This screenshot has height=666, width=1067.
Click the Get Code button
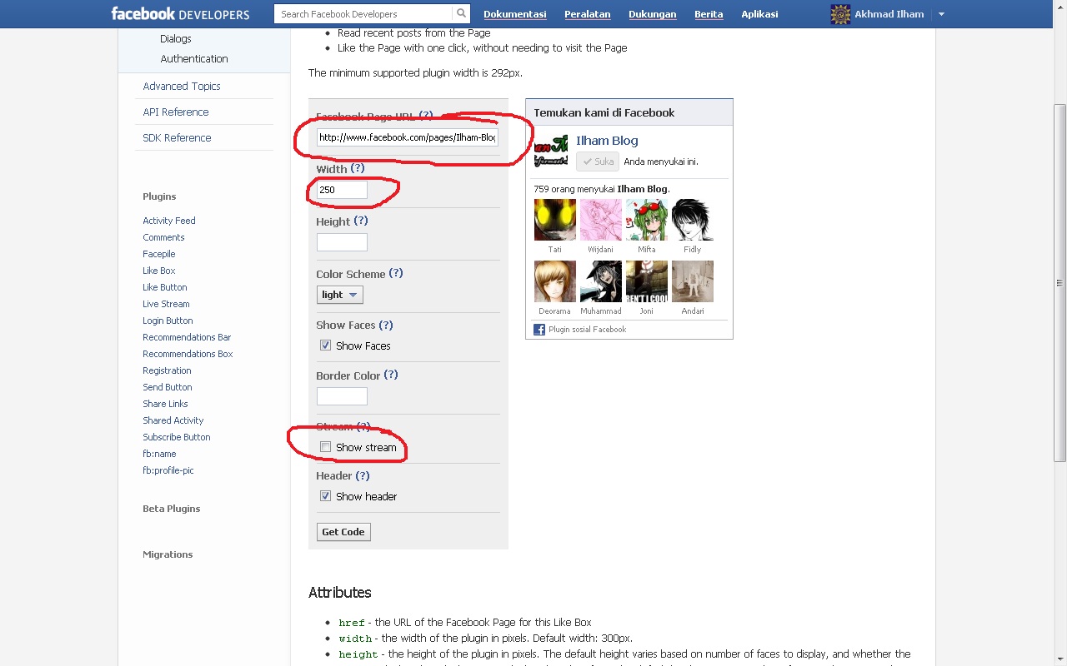coord(343,531)
